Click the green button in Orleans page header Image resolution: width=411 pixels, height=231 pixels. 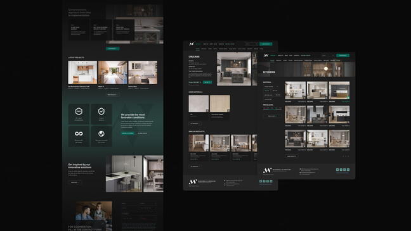pyautogui.click(x=266, y=44)
